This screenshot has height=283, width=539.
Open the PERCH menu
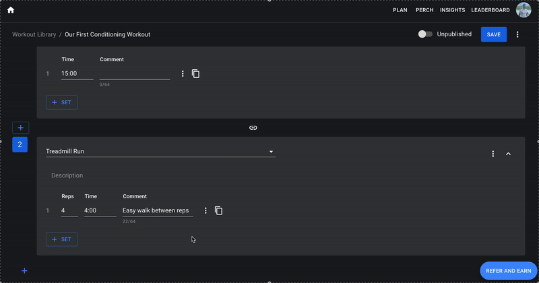click(424, 10)
